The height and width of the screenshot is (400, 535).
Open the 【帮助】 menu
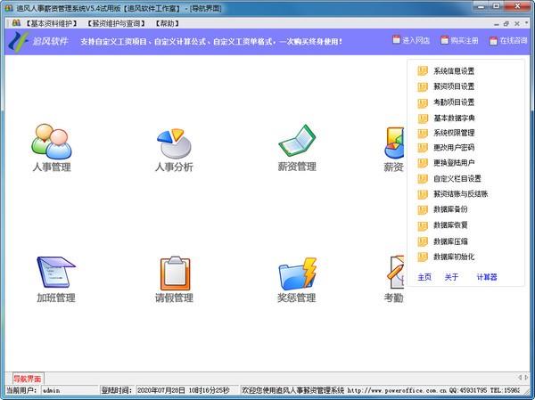168,23
